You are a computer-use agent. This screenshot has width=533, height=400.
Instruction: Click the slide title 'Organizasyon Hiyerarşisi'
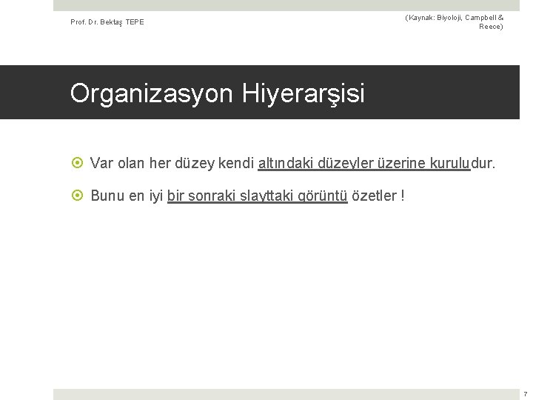pyautogui.click(x=218, y=93)
